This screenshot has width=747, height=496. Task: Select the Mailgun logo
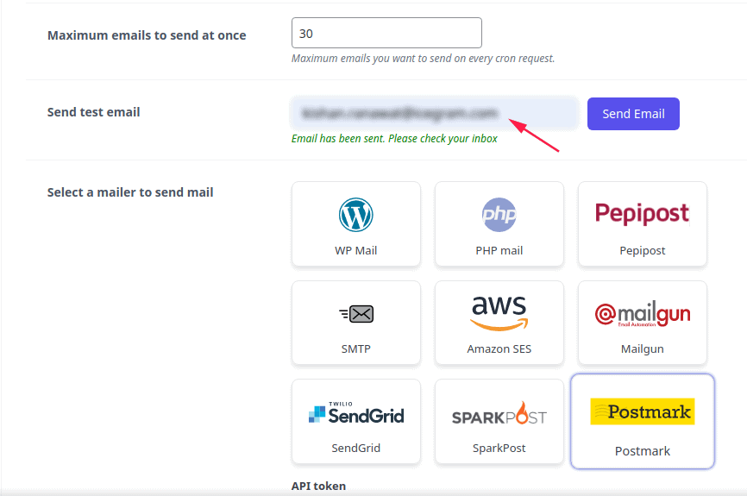[x=642, y=313]
